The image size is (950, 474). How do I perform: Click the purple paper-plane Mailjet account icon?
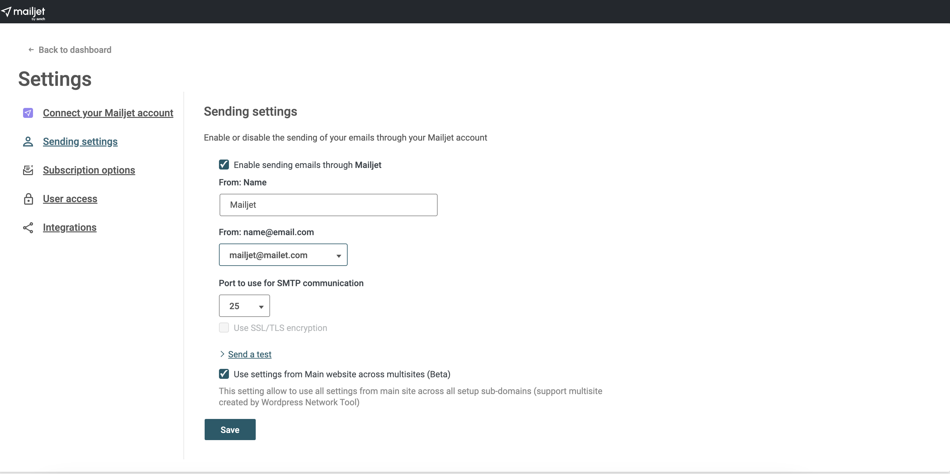click(28, 113)
